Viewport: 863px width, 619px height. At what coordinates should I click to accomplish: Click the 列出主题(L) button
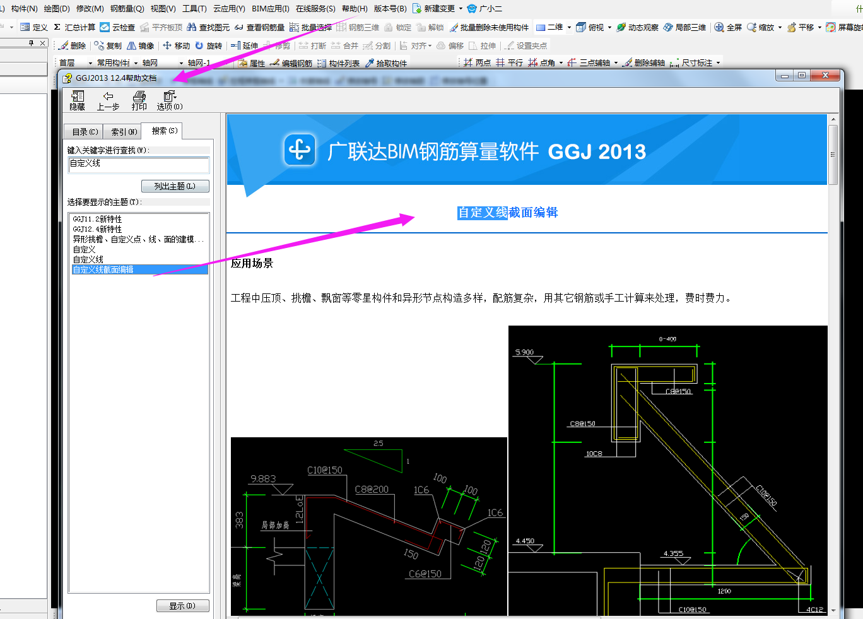coord(175,186)
